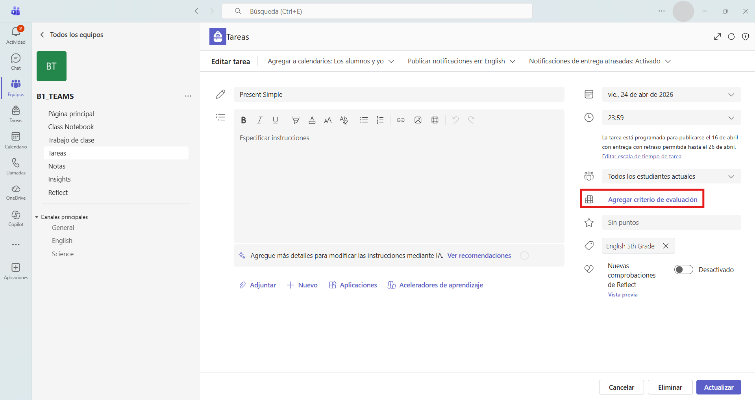The height and width of the screenshot is (400, 755).
Task: Undo the last edit
Action: 455,120
